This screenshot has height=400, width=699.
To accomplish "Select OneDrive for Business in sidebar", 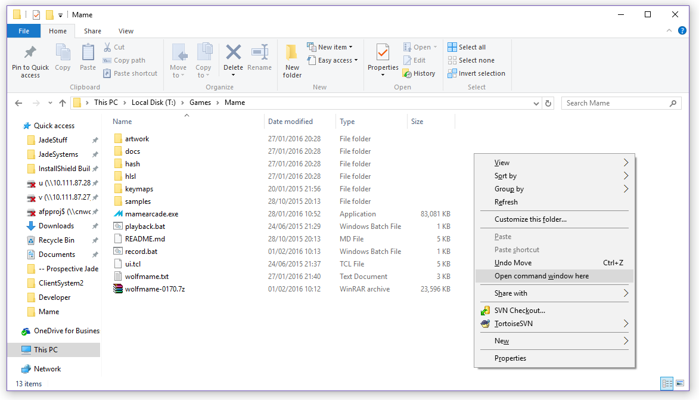I will (60, 331).
